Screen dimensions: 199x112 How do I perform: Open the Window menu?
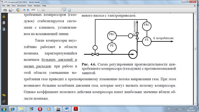(37, 6)
